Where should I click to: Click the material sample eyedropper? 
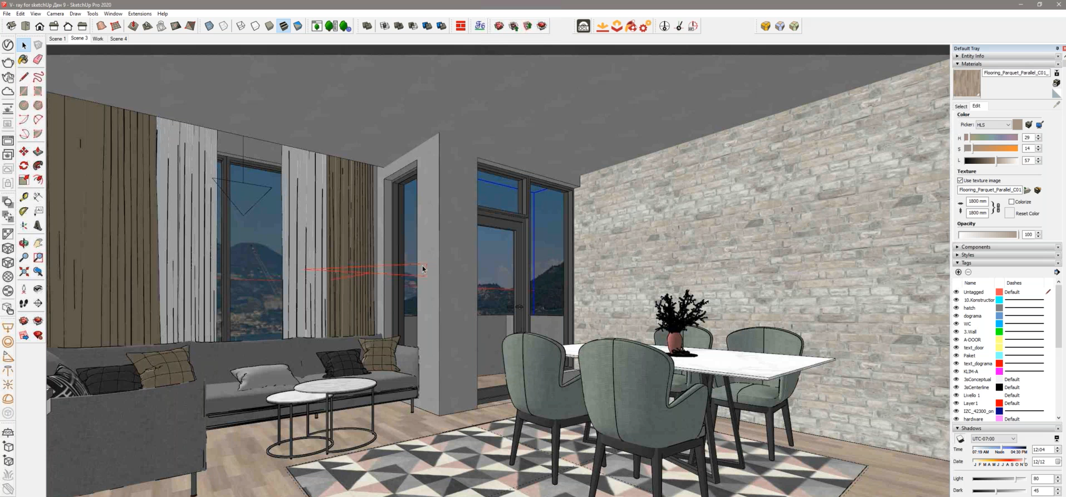pyautogui.click(x=1057, y=105)
